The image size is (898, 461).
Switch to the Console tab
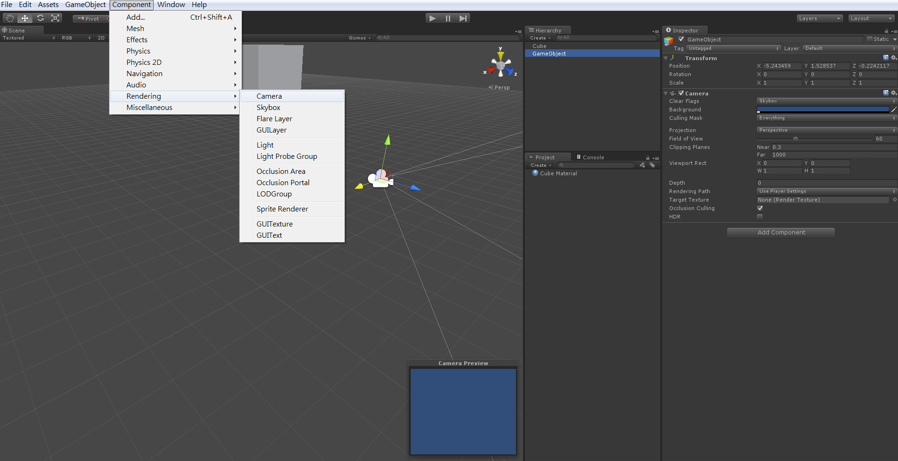593,157
